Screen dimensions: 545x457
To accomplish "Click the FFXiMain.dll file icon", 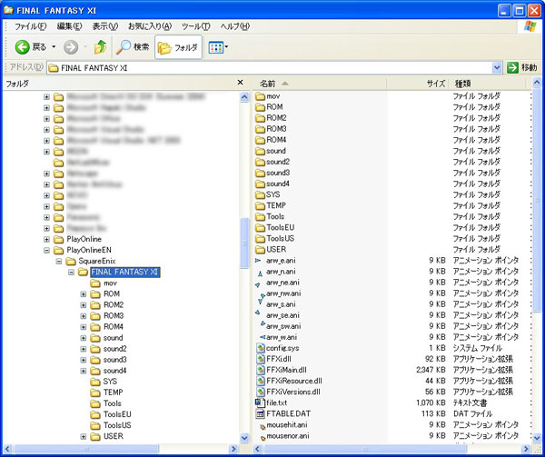I will [261, 370].
